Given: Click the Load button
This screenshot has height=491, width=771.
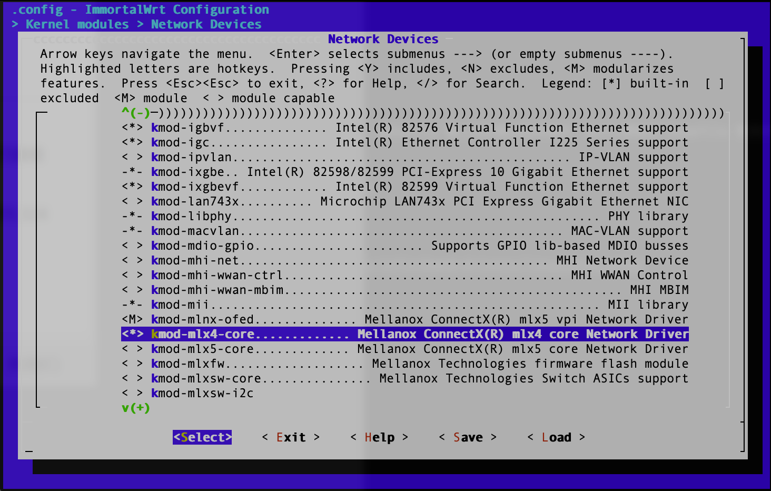Looking at the screenshot, I should (x=556, y=437).
